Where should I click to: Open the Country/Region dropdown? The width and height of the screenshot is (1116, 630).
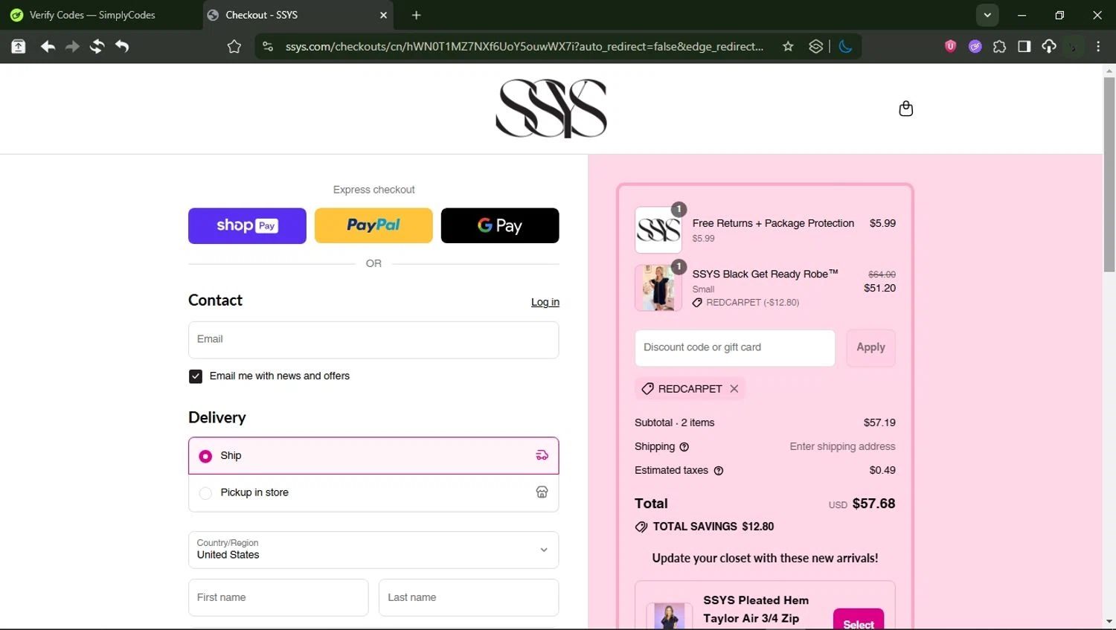[373, 550]
